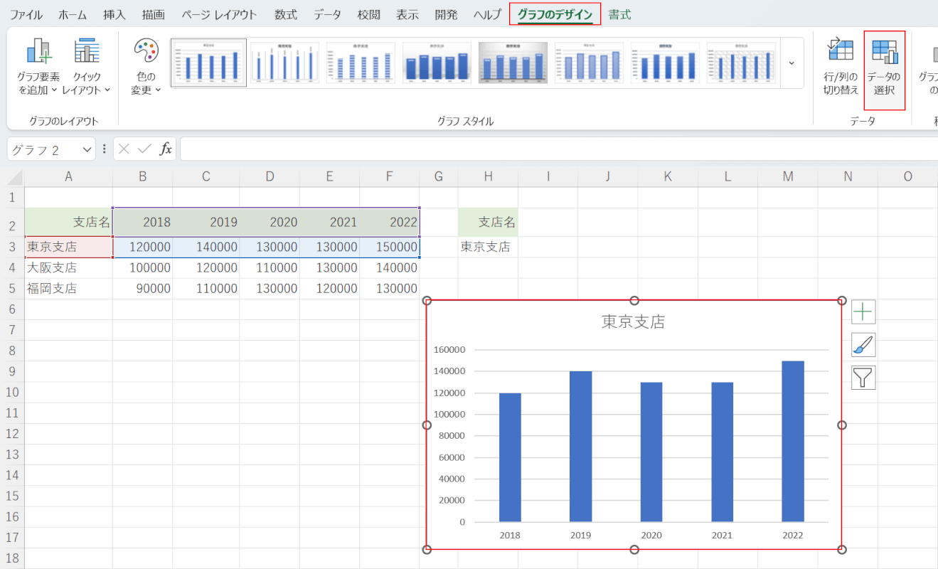Expand the chart styles gallery

pyautogui.click(x=792, y=63)
